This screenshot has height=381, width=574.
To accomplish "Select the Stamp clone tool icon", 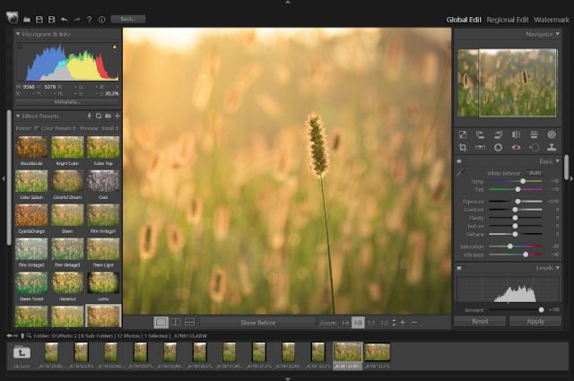I will (x=552, y=148).
